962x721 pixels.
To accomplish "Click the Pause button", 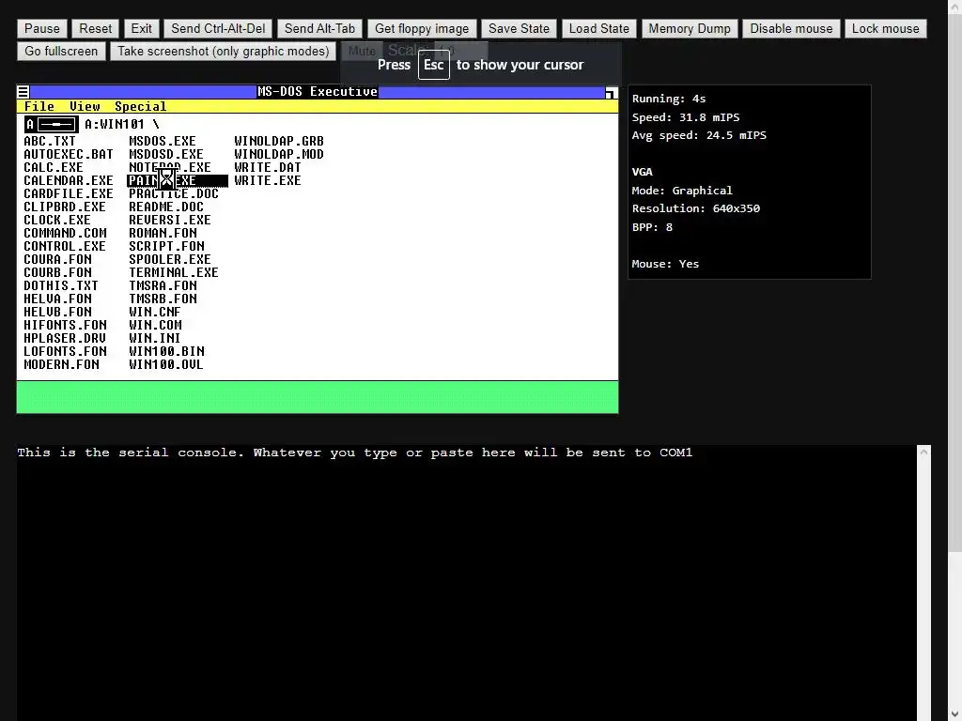I will 42,29.
